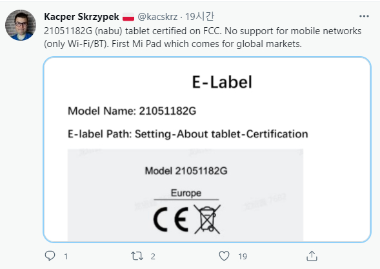Click the Poland flag emoji beside name
The height and width of the screenshot is (269, 380).
click(x=128, y=17)
